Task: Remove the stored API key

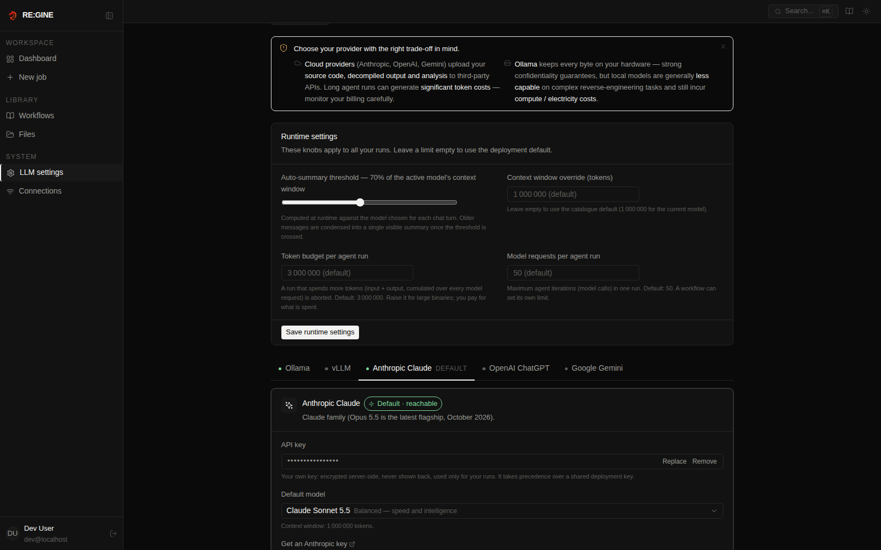Action: click(705, 461)
